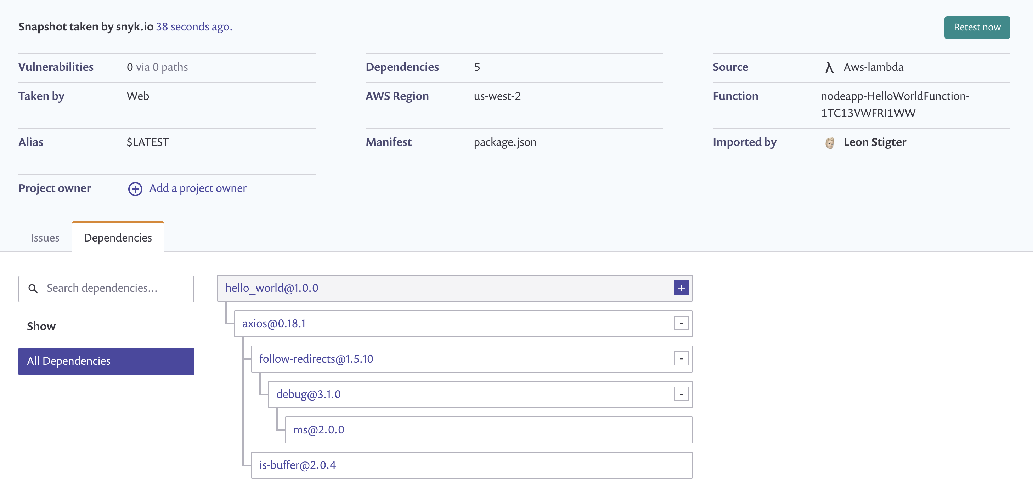The width and height of the screenshot is (1033, 488).
Task: Select the ms@2.0.0 dependency
Action: pyautogui.click(x=319, y=430)
